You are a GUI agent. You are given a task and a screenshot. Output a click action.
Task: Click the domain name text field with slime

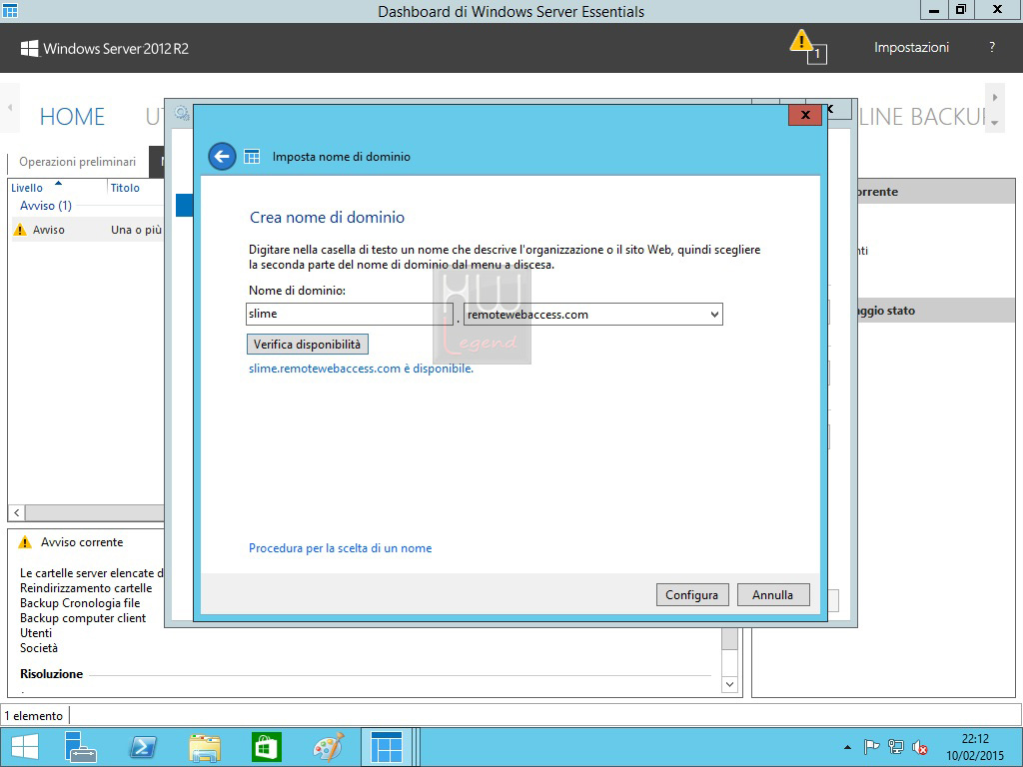[349, 314]
